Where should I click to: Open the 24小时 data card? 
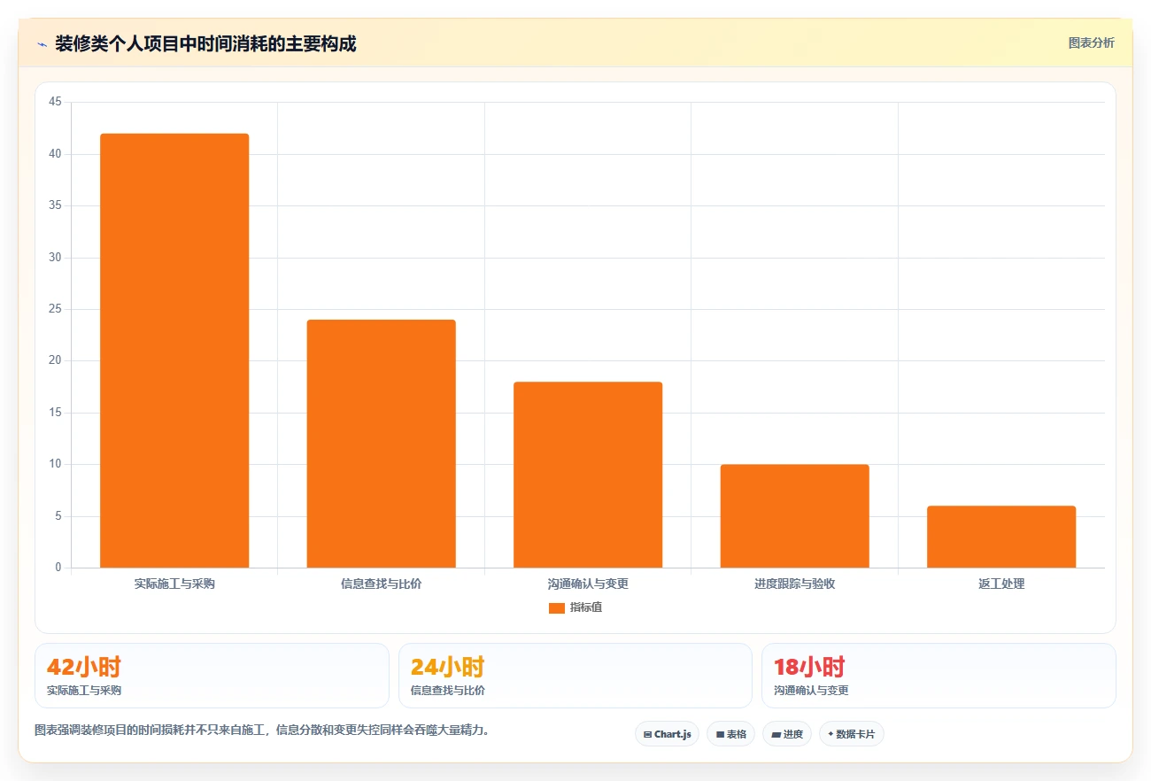575,676
